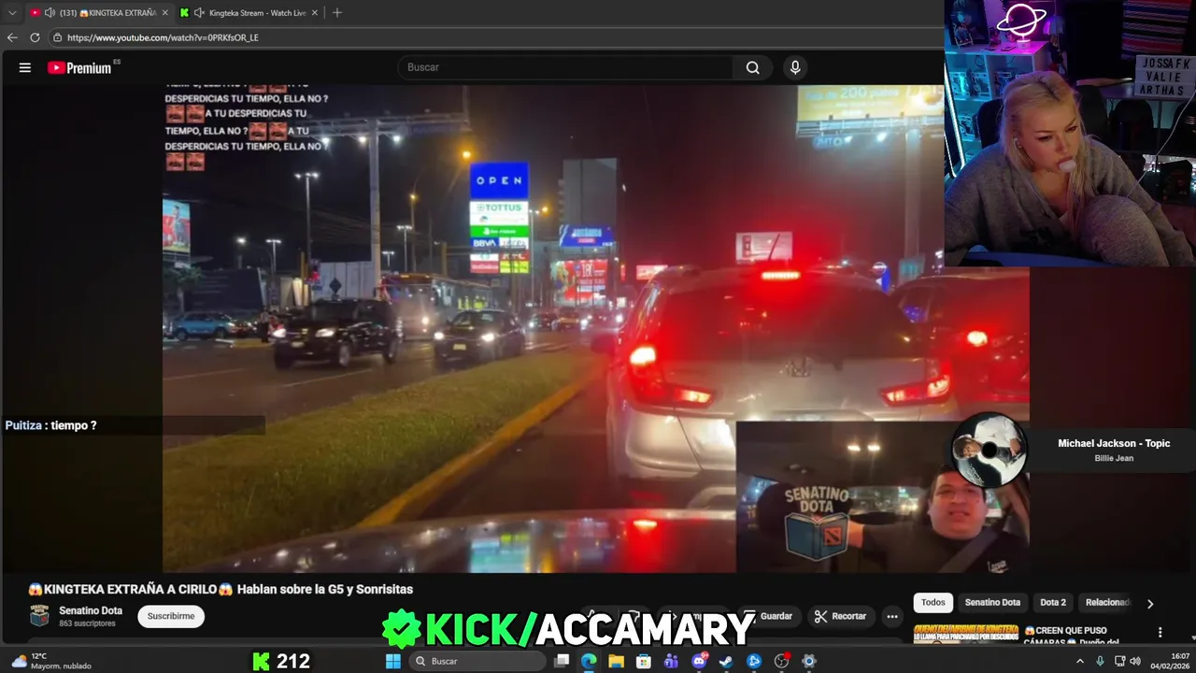
Task: Click Michael Jackson - Topic now-playing label
Action: [1114, 443]
